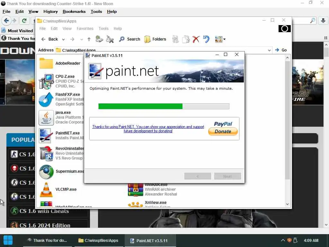Open Favorites menu in Explorer window
The width and height of the screenshot is (329, 247).
tap(85, 29)
